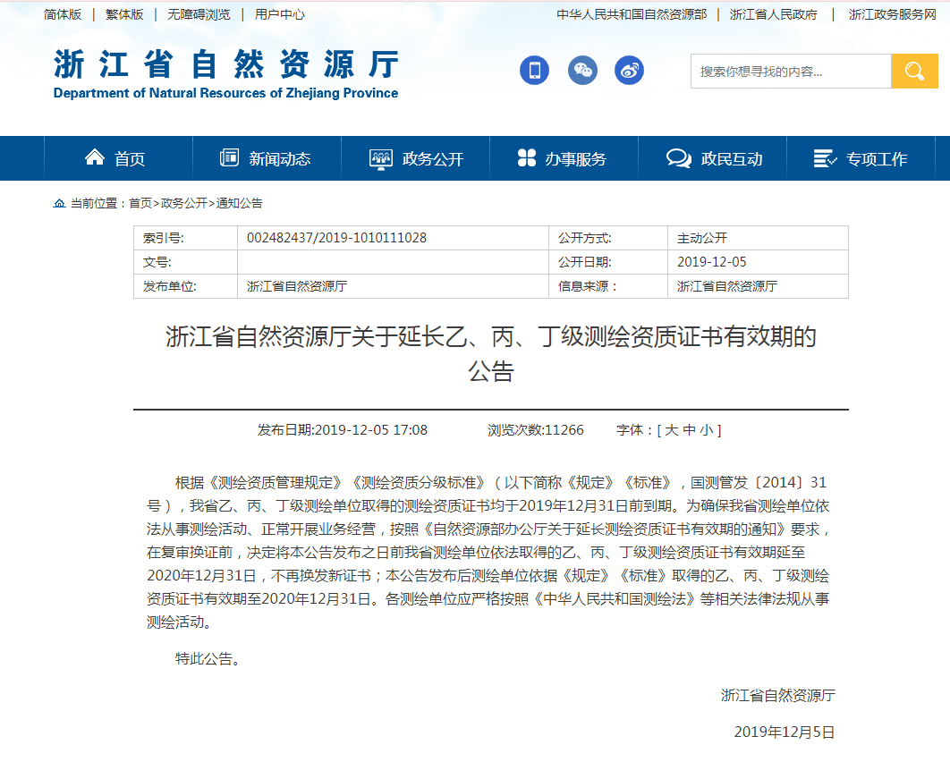Click the chat bubble icon beside 政民互动
This screenshot has width=950, height=779.
[x=679, y=158]
